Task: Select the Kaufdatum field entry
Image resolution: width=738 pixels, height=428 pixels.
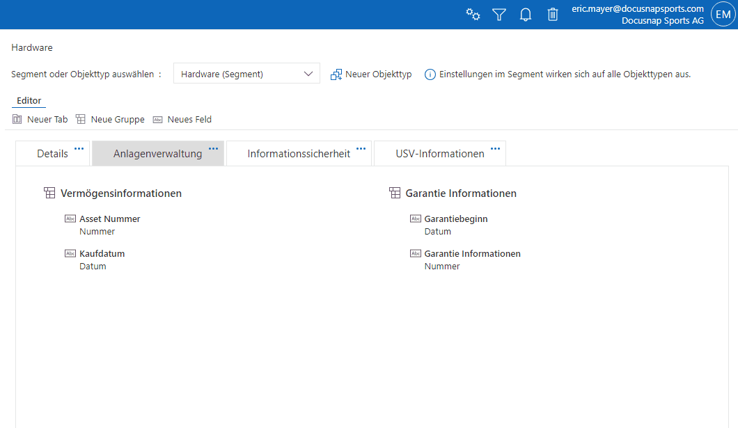Action: click(x=101, y=254)
